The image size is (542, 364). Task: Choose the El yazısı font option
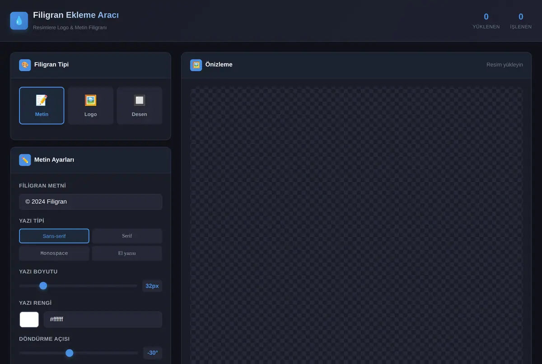click(x=127, y=253)
